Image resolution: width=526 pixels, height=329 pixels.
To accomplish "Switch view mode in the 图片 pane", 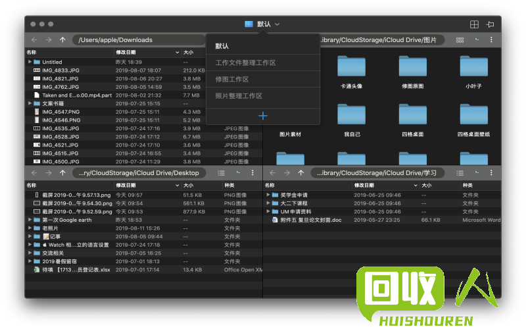I will click(460, 40).
